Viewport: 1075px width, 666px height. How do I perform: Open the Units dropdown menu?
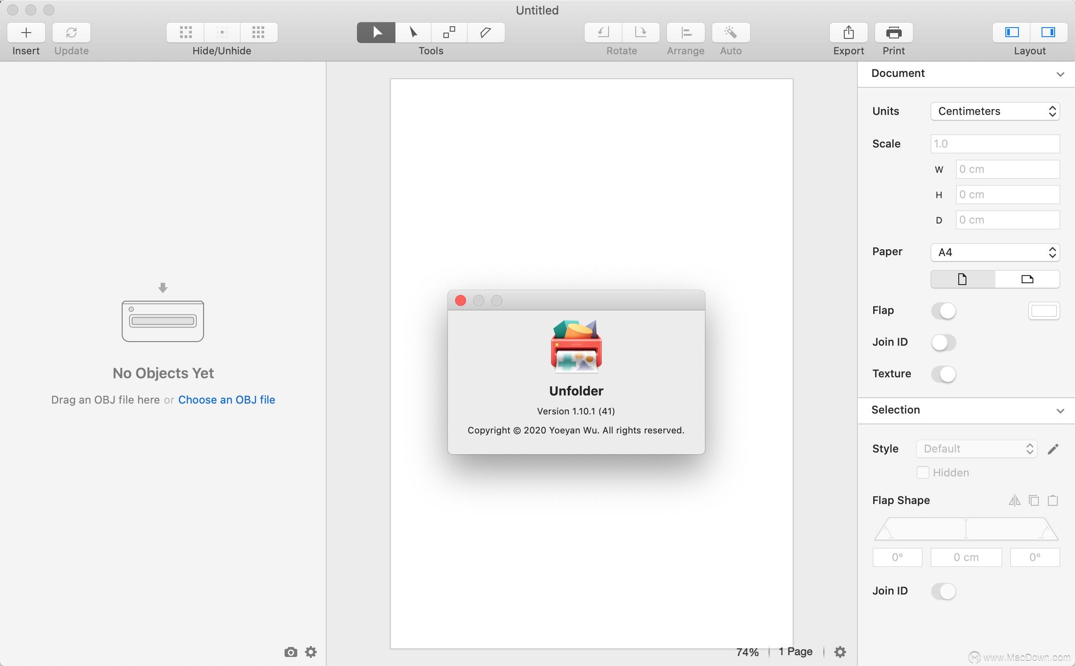coord(994,110)
